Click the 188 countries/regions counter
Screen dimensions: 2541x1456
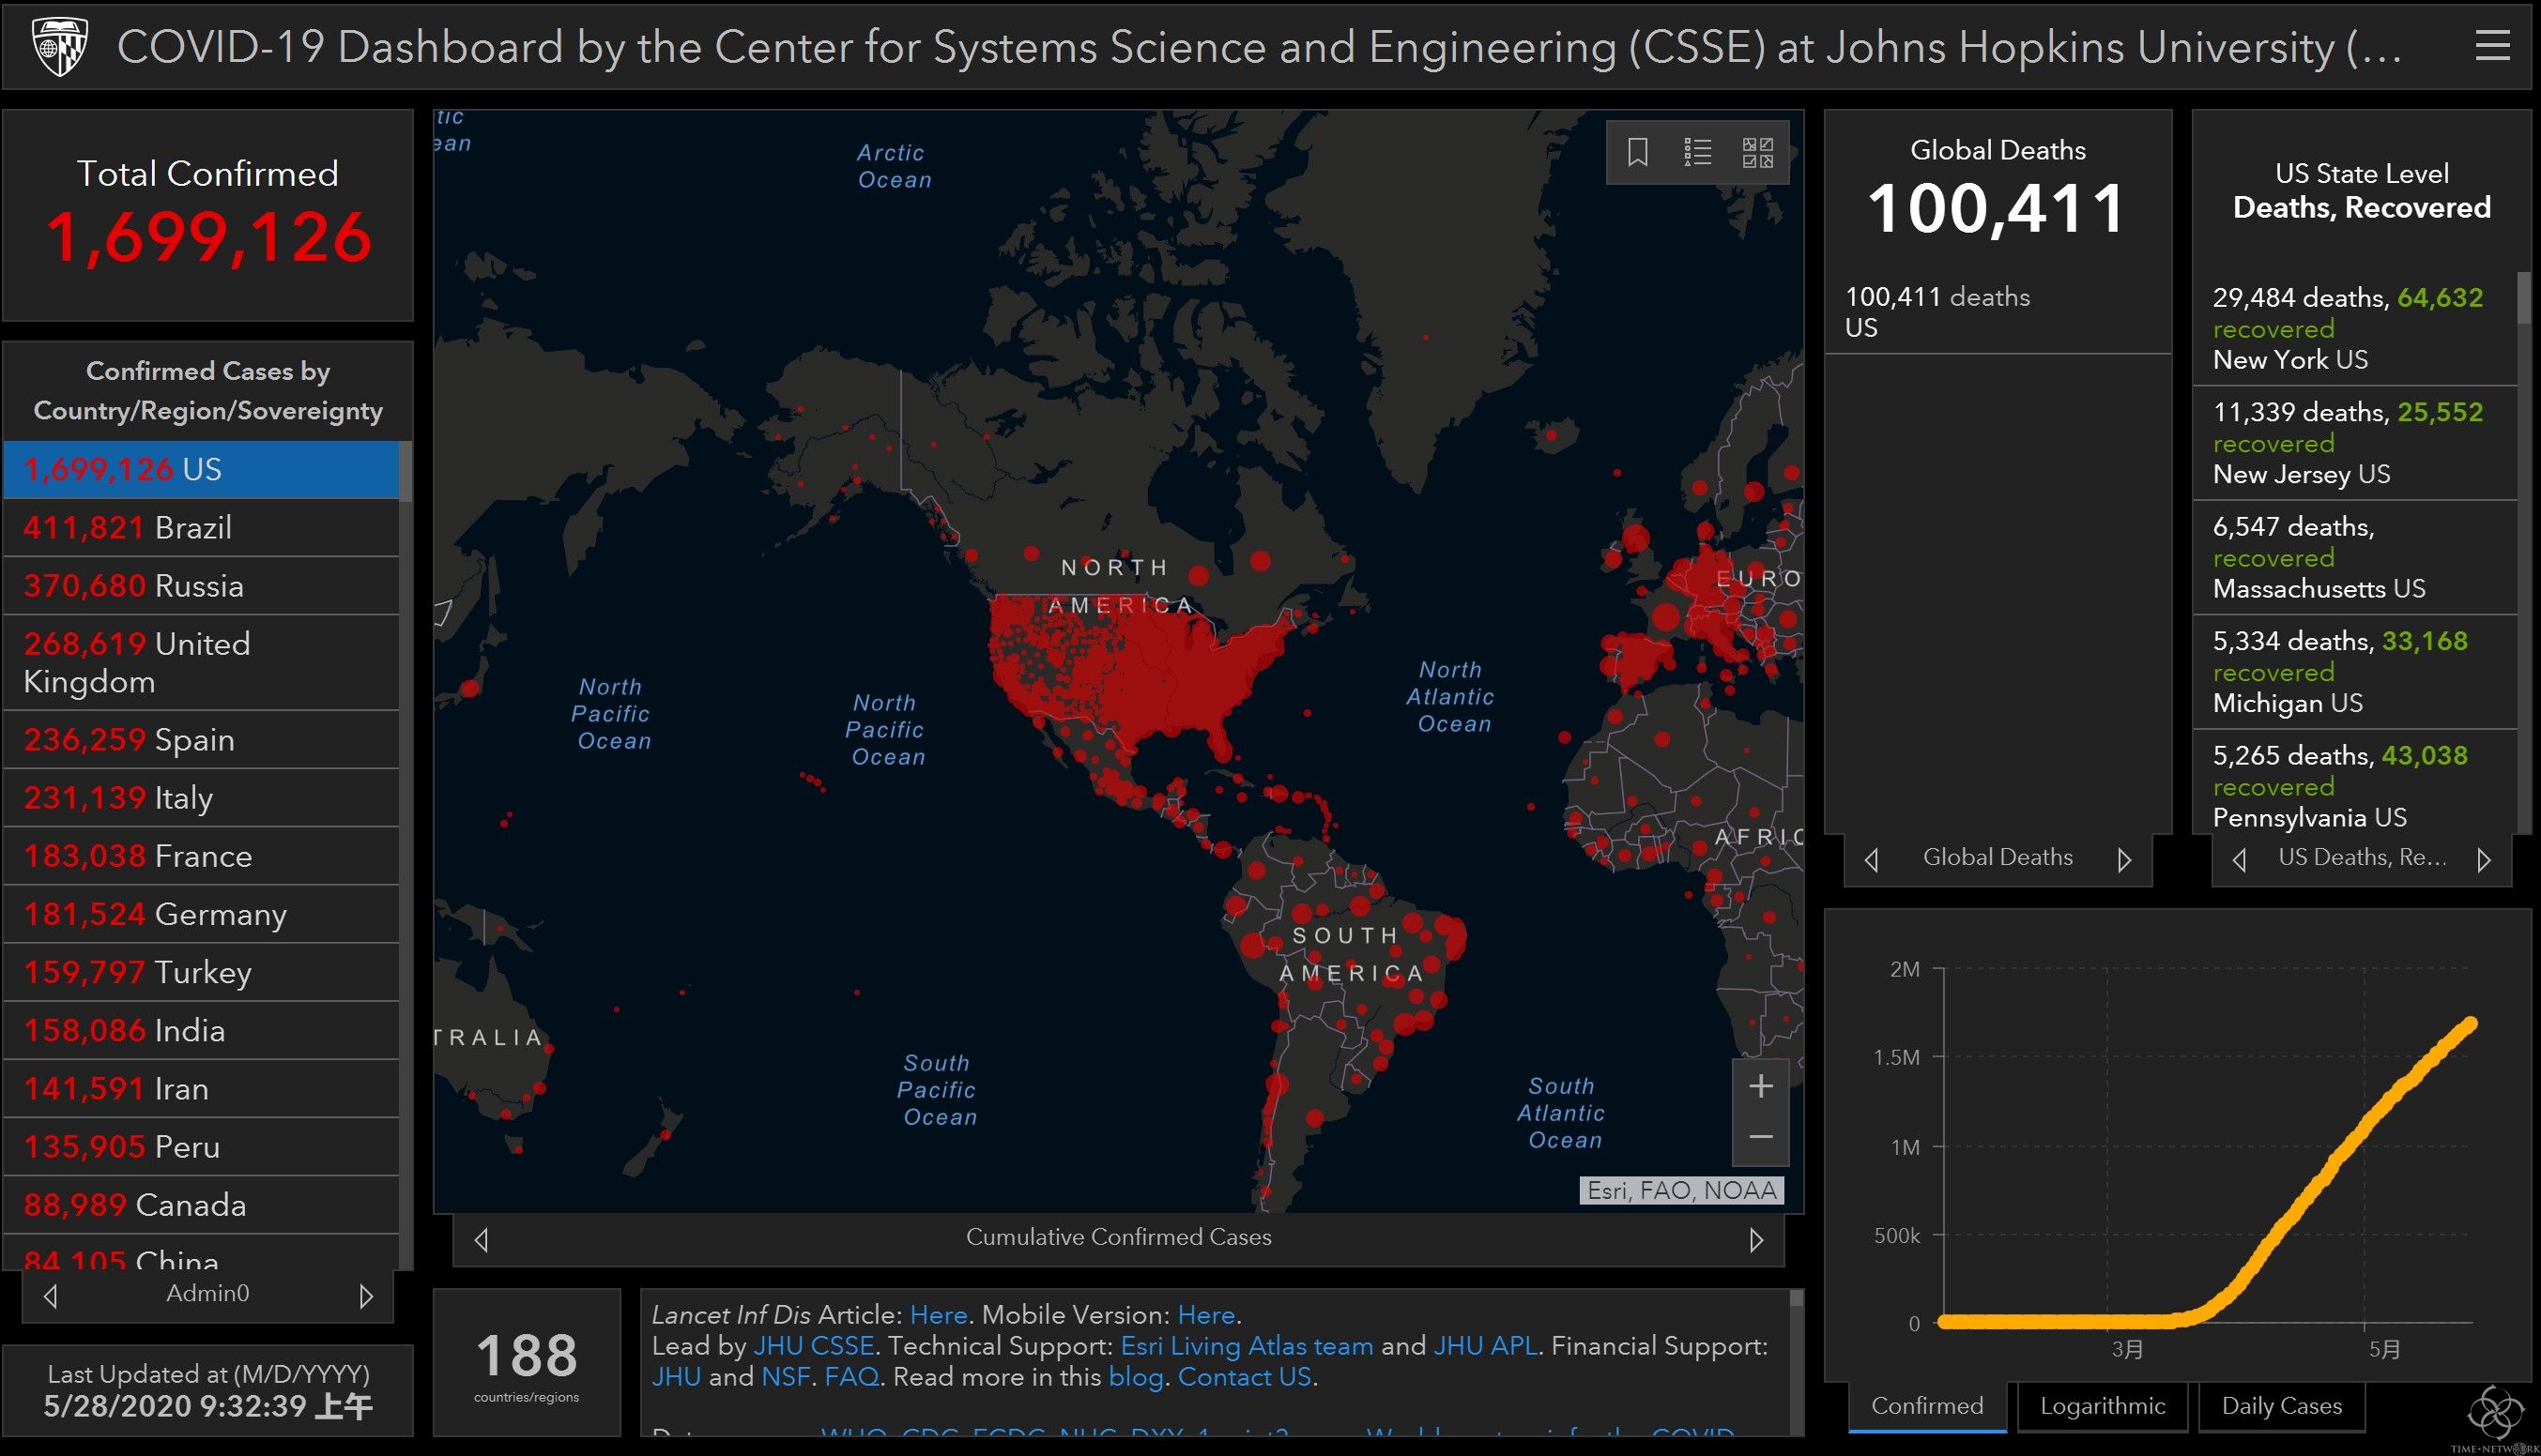527,1363
